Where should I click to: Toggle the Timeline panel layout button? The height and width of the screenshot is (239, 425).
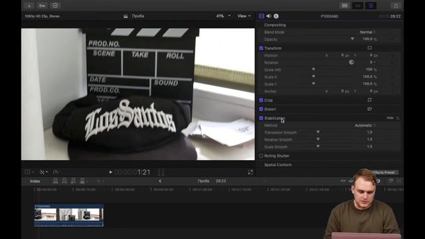pos(357,5)
